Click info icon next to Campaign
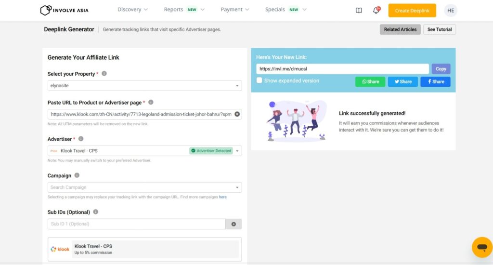Image resolution: width=493 pixels, height=265 pixels. point(77,176)
